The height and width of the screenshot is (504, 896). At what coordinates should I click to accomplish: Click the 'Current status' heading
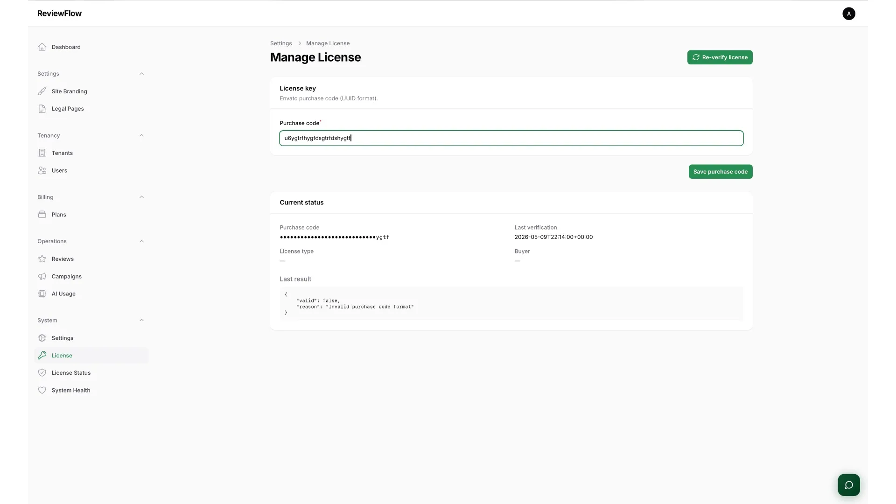pyautogui.click(x=301, y=203)
